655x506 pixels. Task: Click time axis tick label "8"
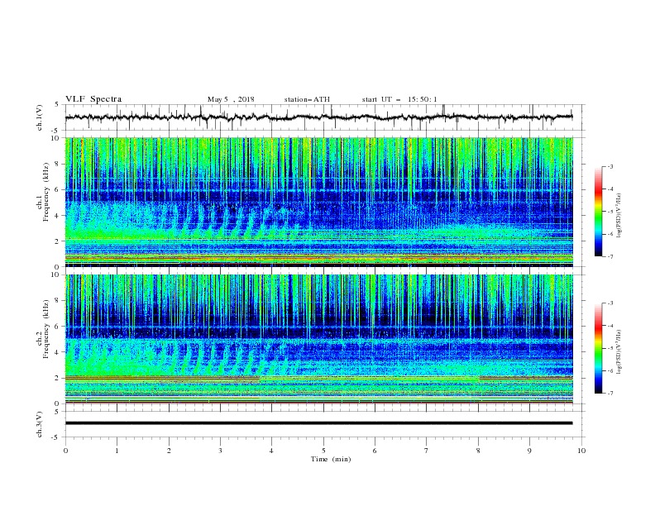(478, 451)
